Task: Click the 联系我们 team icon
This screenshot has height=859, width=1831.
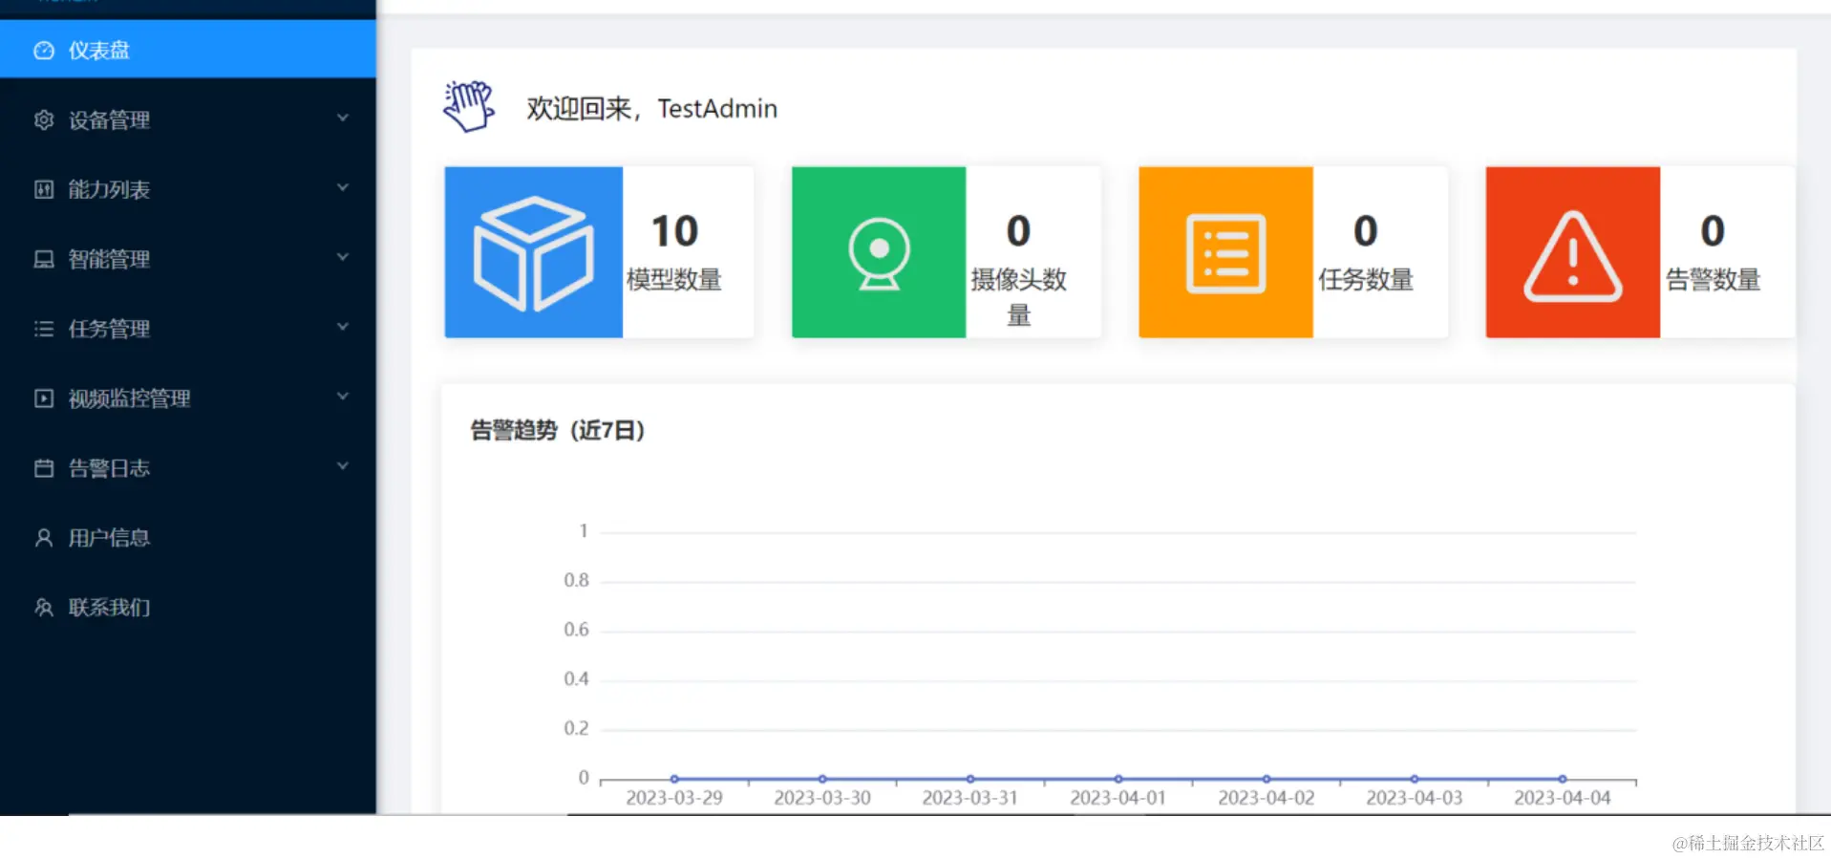Action: 44,608
